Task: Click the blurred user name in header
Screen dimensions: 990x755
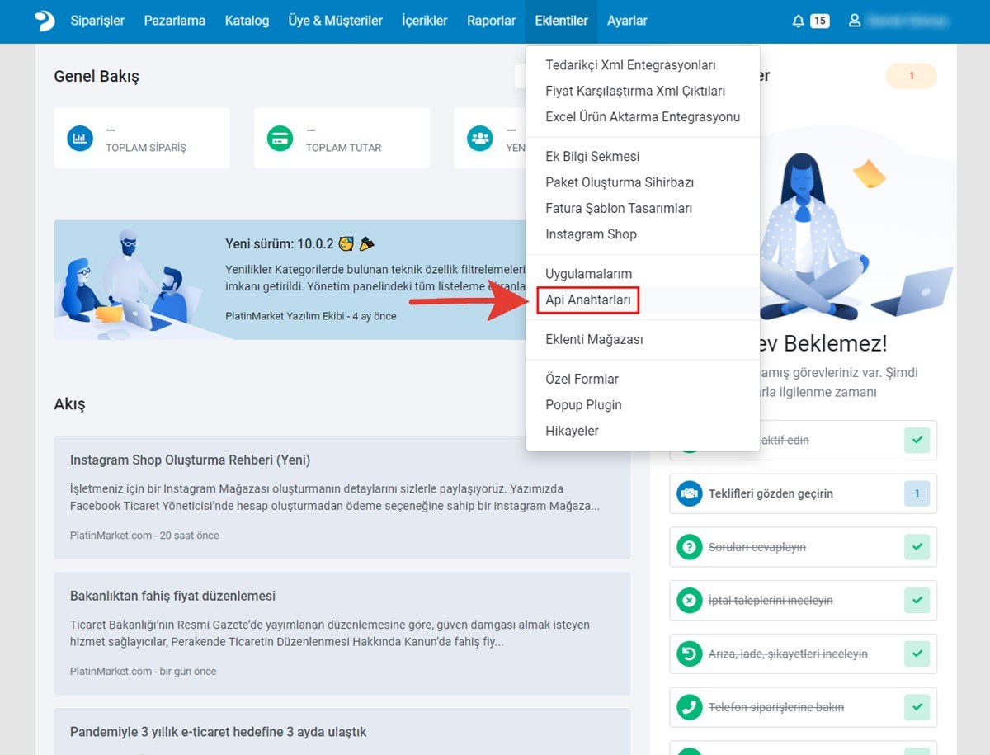Action: click(x=908, y=21)
